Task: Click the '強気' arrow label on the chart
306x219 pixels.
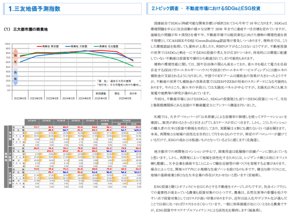Action: click(x=15, y=58)
